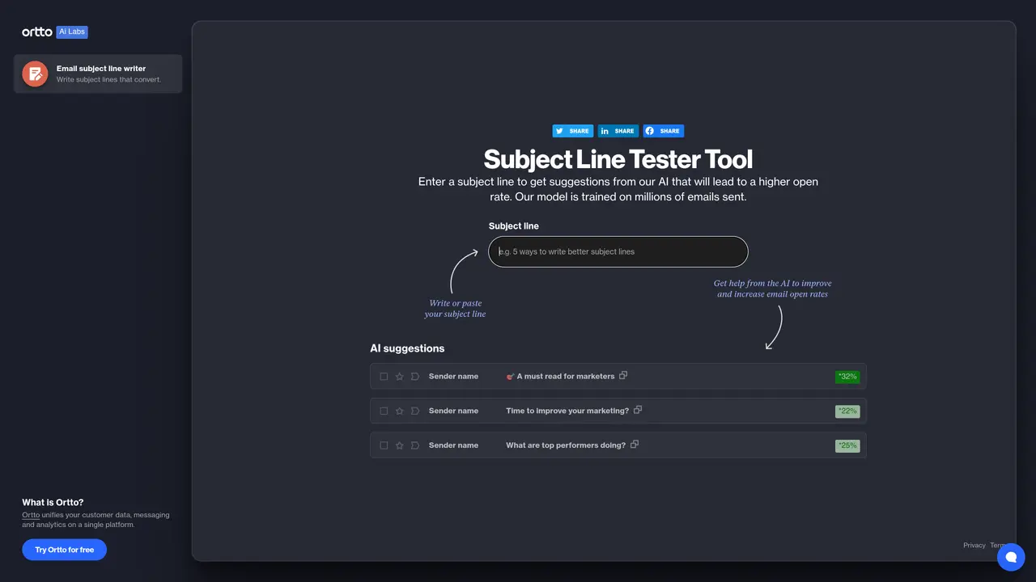Click the copy icon beside "A must read for marketers"
Image resolution: width=1036 pixels, height=582 pixels.
[x=623, y=375]
